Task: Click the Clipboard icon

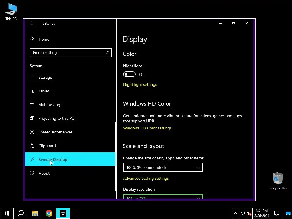Action: 32,146
